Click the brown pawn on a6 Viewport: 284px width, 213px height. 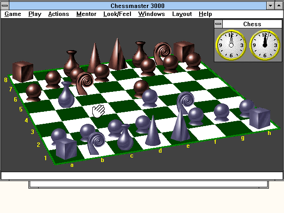point(34,92)
